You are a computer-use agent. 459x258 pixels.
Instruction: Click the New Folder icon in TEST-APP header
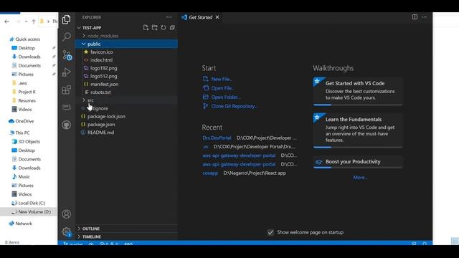[155, 27]
